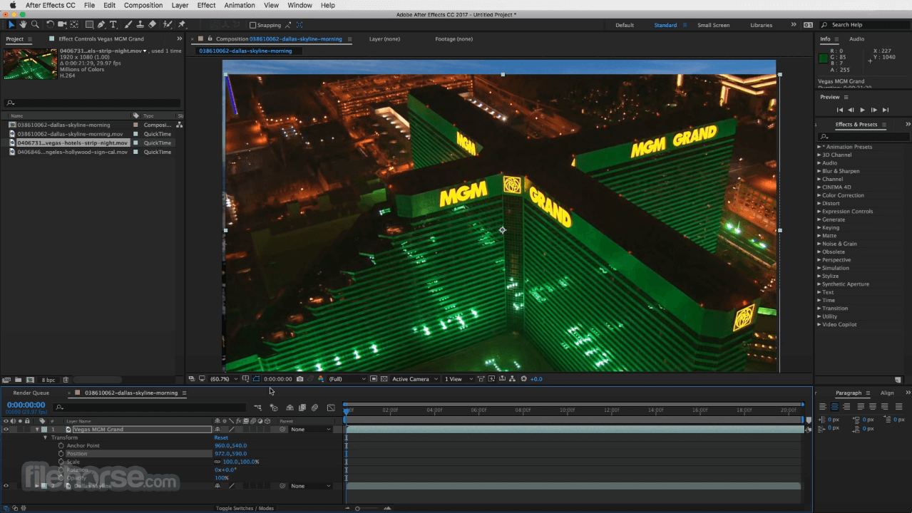Select the Unified Camera tool

coord(62,25)
